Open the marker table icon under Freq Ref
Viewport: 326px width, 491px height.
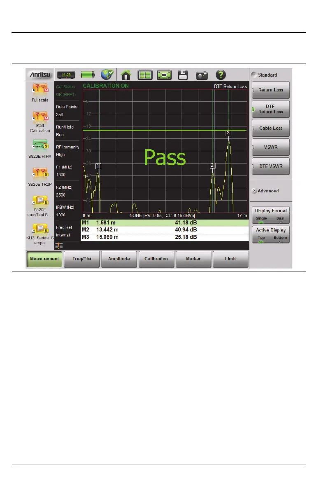click(59, 246)
